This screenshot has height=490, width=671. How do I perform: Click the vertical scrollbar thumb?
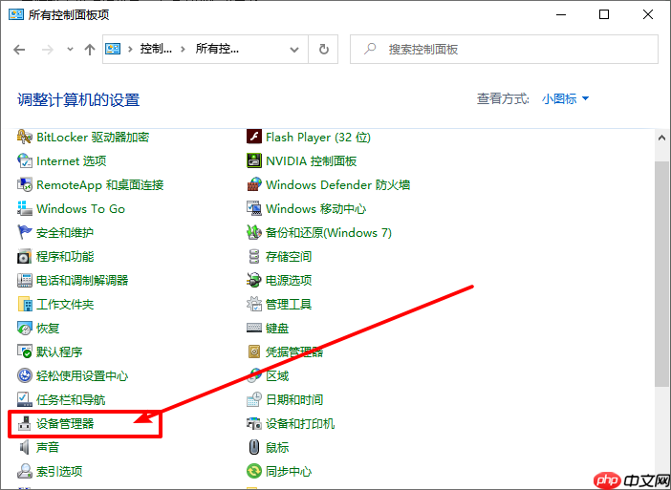pos(661,273)
